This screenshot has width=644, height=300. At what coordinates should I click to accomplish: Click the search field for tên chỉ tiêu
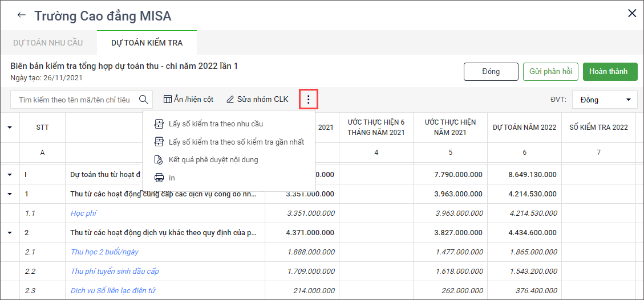tap(74, 100)
